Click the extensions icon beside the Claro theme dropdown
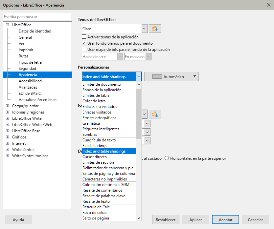The width and height of the screenshot is (274, 229). [x=155, y=29]
